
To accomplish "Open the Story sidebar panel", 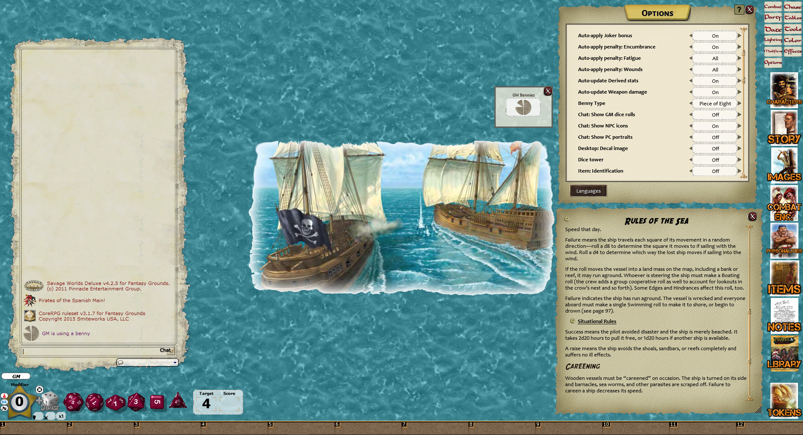I will click(784, 127).
